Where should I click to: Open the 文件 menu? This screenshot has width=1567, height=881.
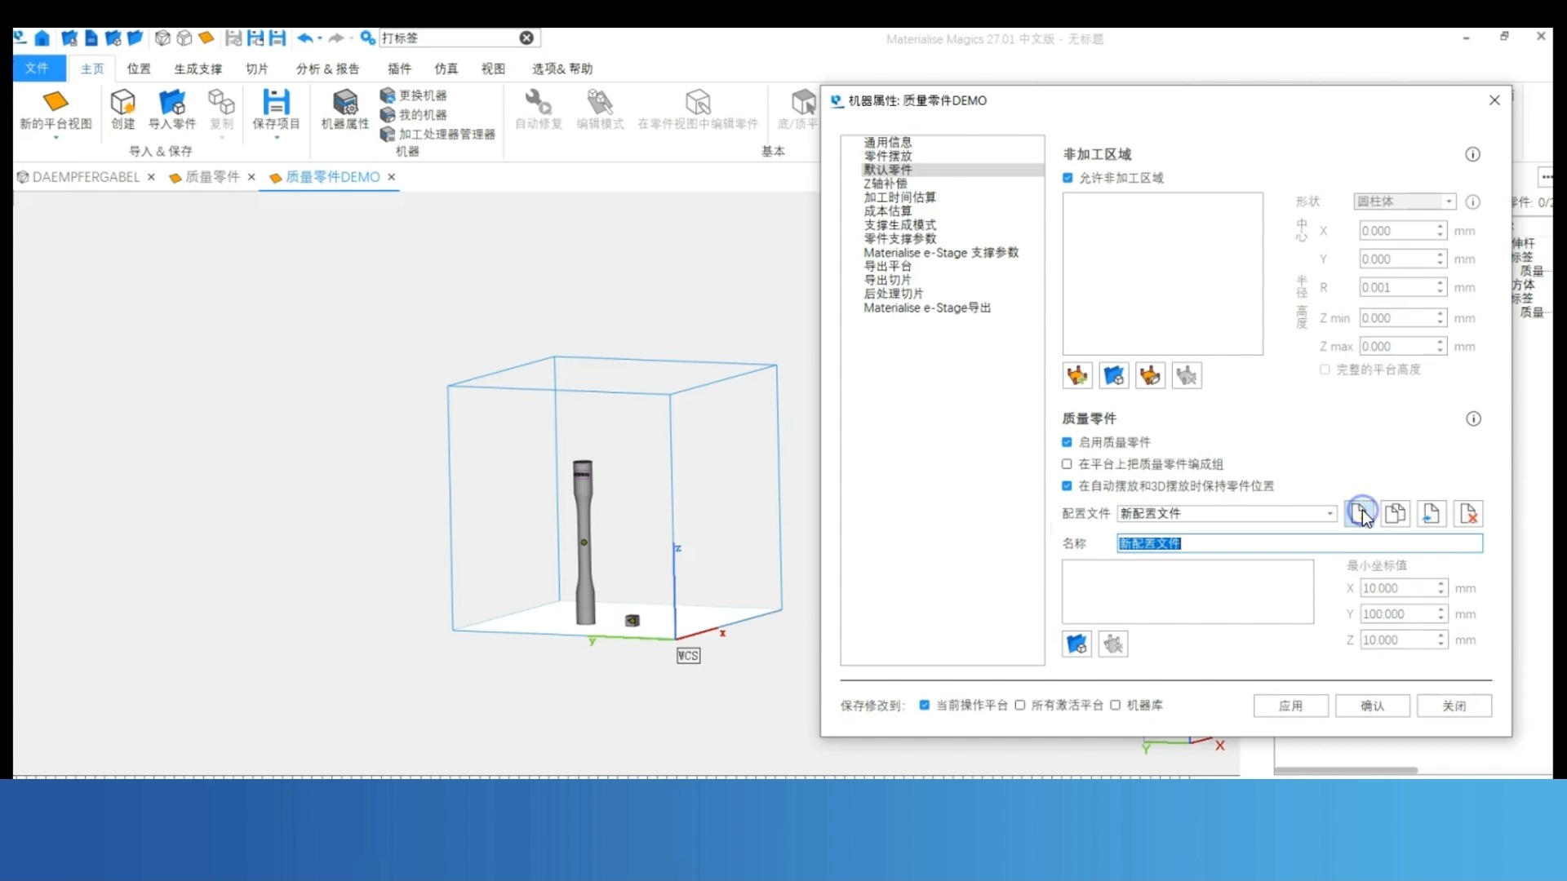(38, 69)
